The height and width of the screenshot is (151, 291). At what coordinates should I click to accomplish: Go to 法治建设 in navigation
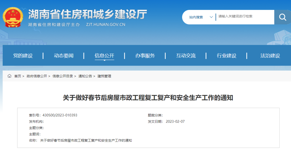pyautogui.click(x=270, y=56)
